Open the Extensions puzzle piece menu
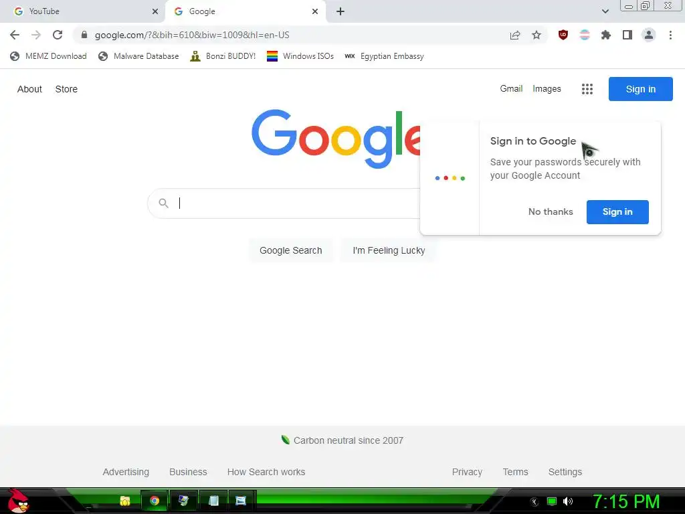685x514 pixels. click(606, 35)
